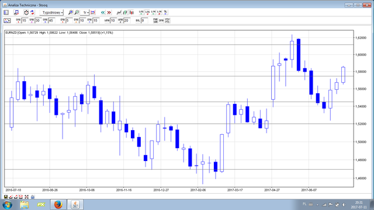Enable the DMA indicator
Image resolution: width=374 pixels, height=210 pixels.
pos(161,20)
